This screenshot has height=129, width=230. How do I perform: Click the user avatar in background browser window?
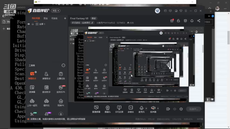click(x=217, y=9)
